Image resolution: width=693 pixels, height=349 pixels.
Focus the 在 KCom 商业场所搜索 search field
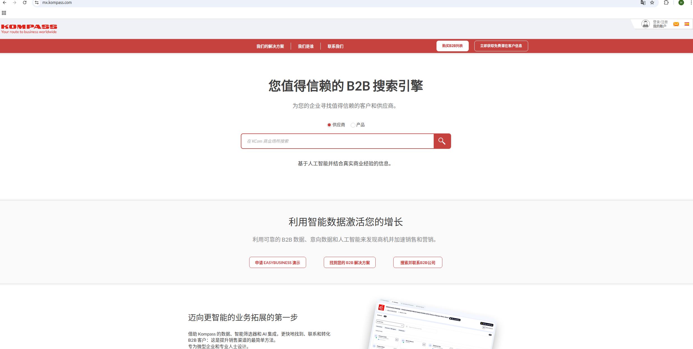[337, 141]
